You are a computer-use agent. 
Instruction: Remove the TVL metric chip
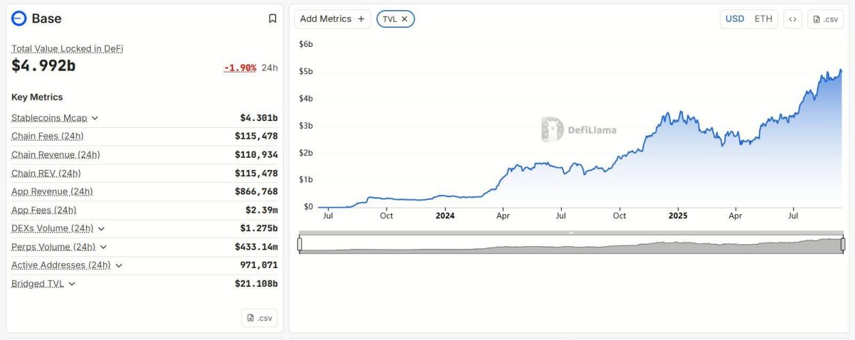pyautogui.click(x=404, y=19)
